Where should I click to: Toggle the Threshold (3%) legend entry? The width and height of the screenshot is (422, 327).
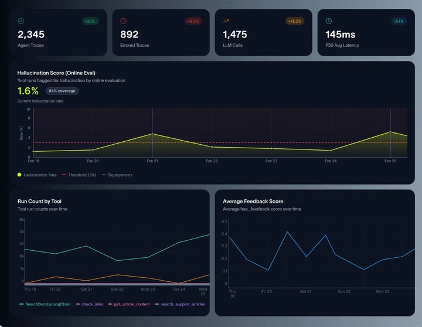pyautogui.click(x=79, y=175)
